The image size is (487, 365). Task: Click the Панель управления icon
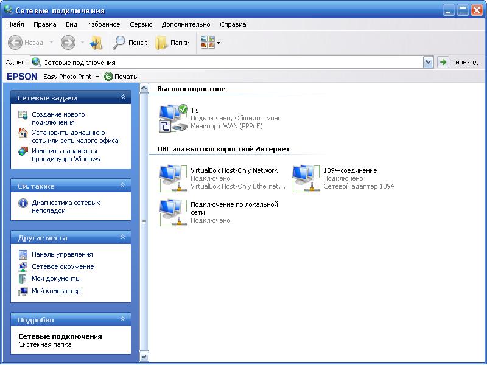pos(23,254)
